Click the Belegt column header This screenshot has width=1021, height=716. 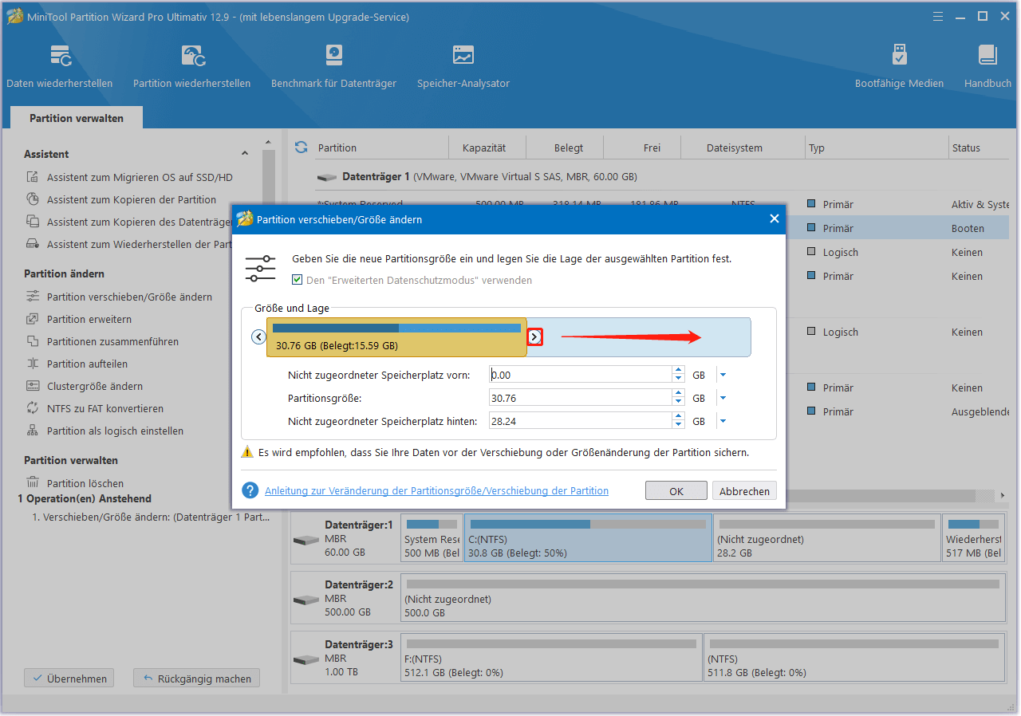point(569,148)
